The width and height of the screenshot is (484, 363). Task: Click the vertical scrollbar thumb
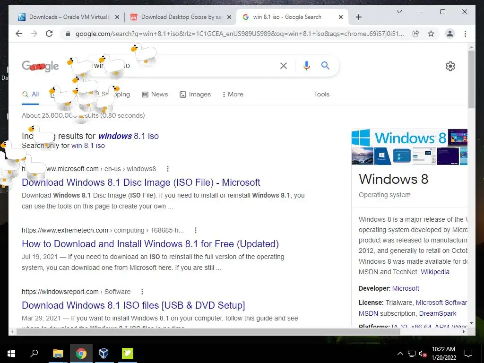pyautogui.click(x=471, y=79)
